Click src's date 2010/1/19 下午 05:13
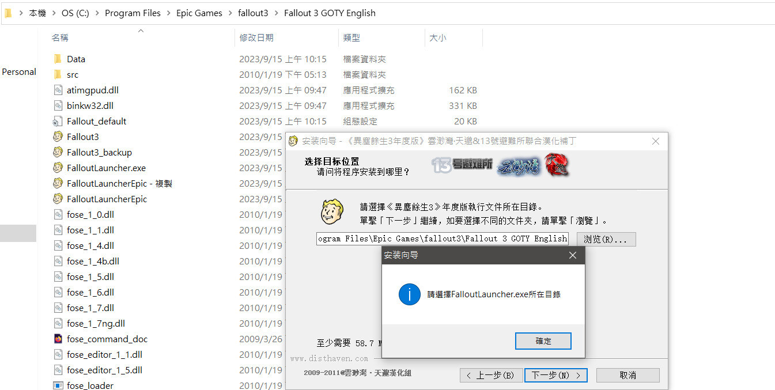 coord(283,74)
